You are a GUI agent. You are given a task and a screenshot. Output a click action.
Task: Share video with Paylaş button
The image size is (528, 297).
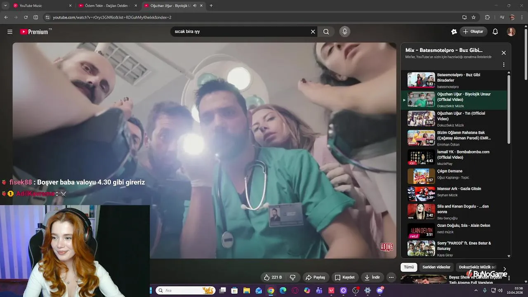[316, 277]
